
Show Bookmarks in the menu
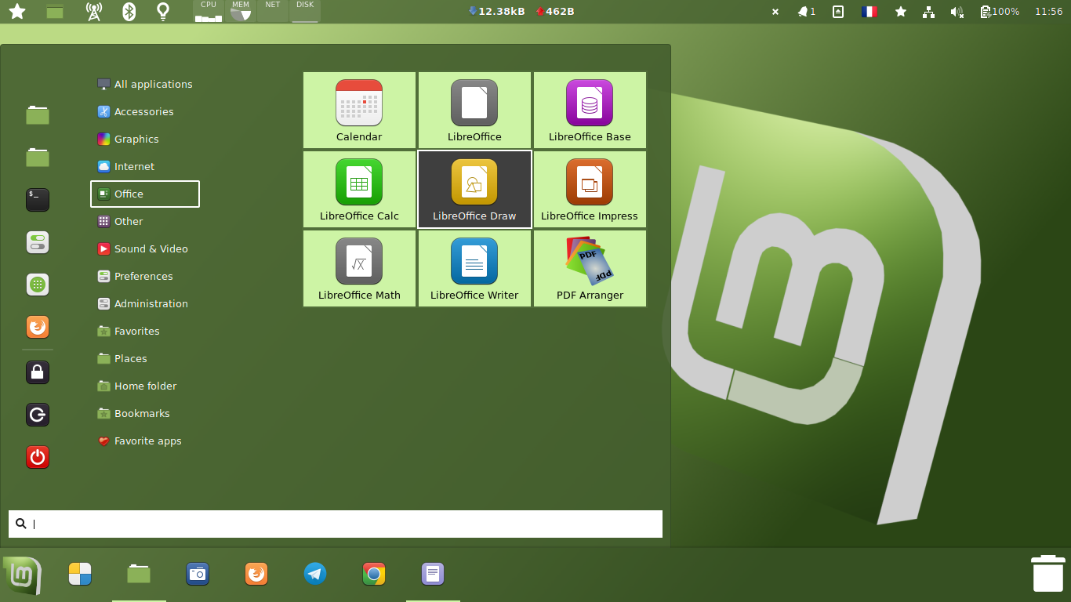[x=145, y=413]
